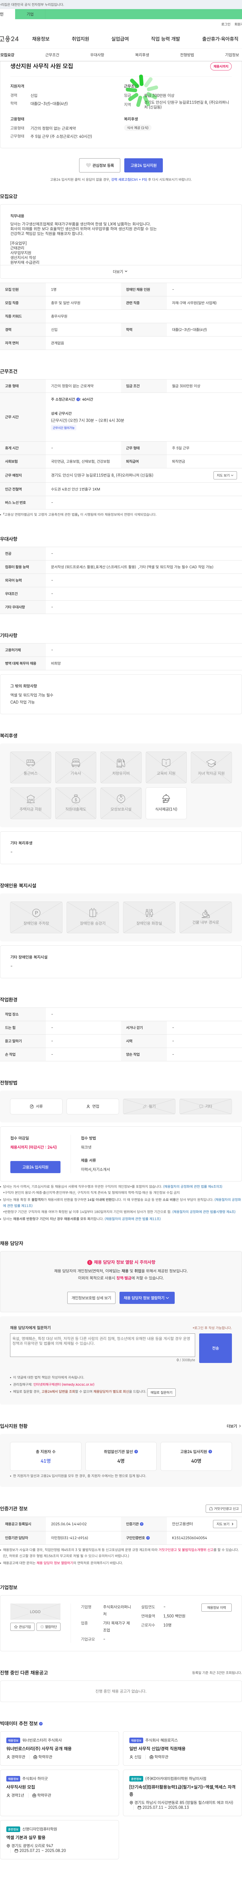The image size is (242, 1882).
Task: Select the 직원대출제도 icon
Action: (76, 803)
